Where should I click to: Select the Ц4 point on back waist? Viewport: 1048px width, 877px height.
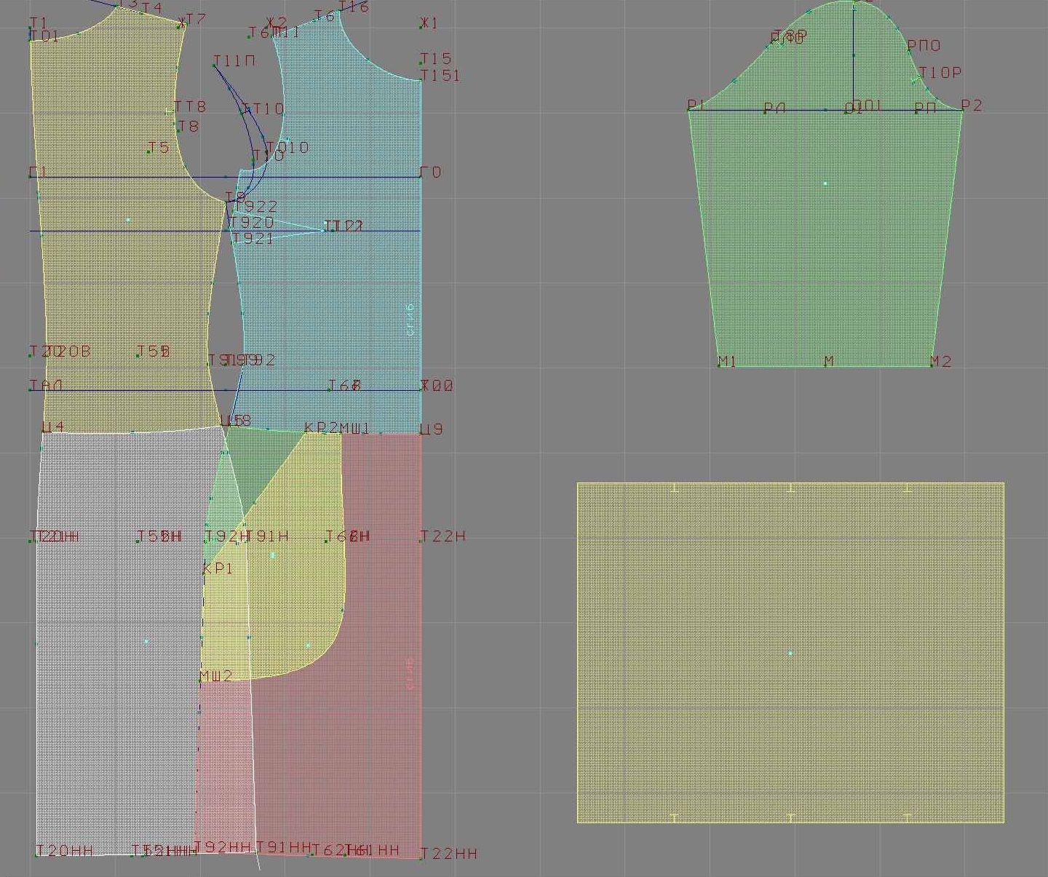pos(53,427)
